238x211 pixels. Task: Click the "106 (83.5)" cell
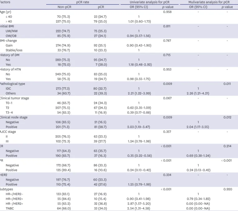pos(63,122)
